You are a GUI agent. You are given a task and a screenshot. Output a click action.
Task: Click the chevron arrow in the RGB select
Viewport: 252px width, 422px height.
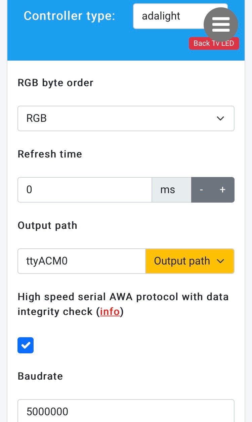pyautogui.click(x=220, y=118)
